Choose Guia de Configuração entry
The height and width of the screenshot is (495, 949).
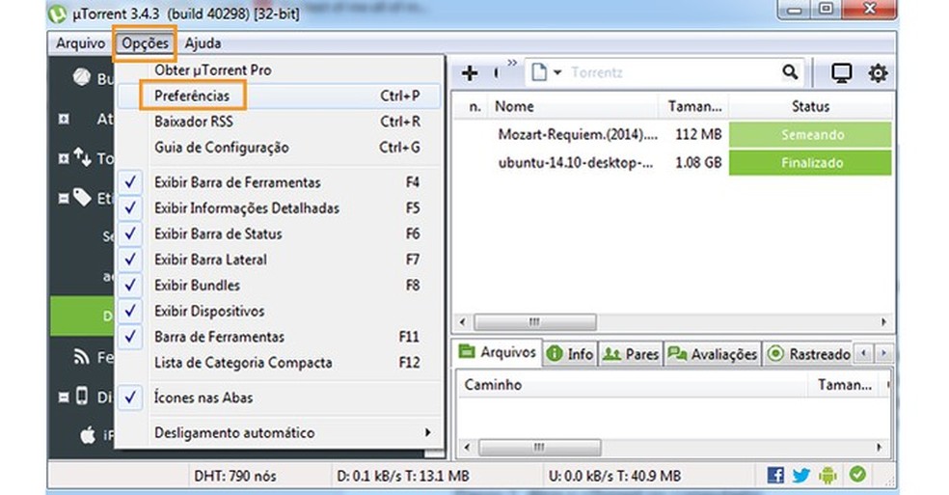pos(280,148)
